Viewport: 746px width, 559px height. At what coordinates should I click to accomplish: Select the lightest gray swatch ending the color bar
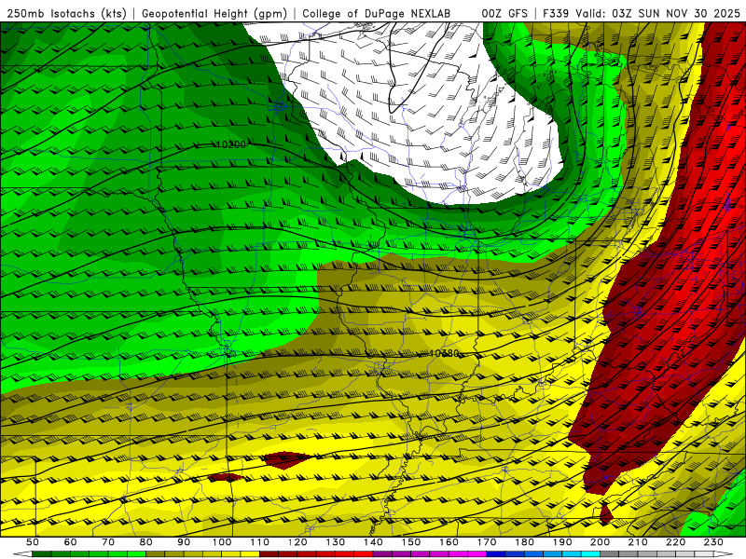705,554
